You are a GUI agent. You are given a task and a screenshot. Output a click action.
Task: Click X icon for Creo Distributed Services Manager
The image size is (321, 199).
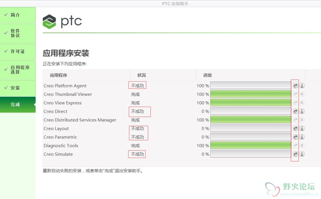pos(302,120)
